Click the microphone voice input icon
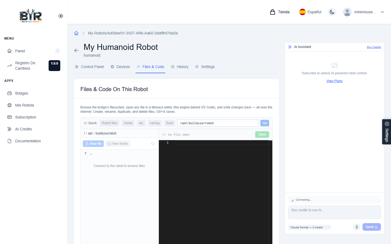The height and width of the screenshot is (244, 391). (x=357, y=227)
